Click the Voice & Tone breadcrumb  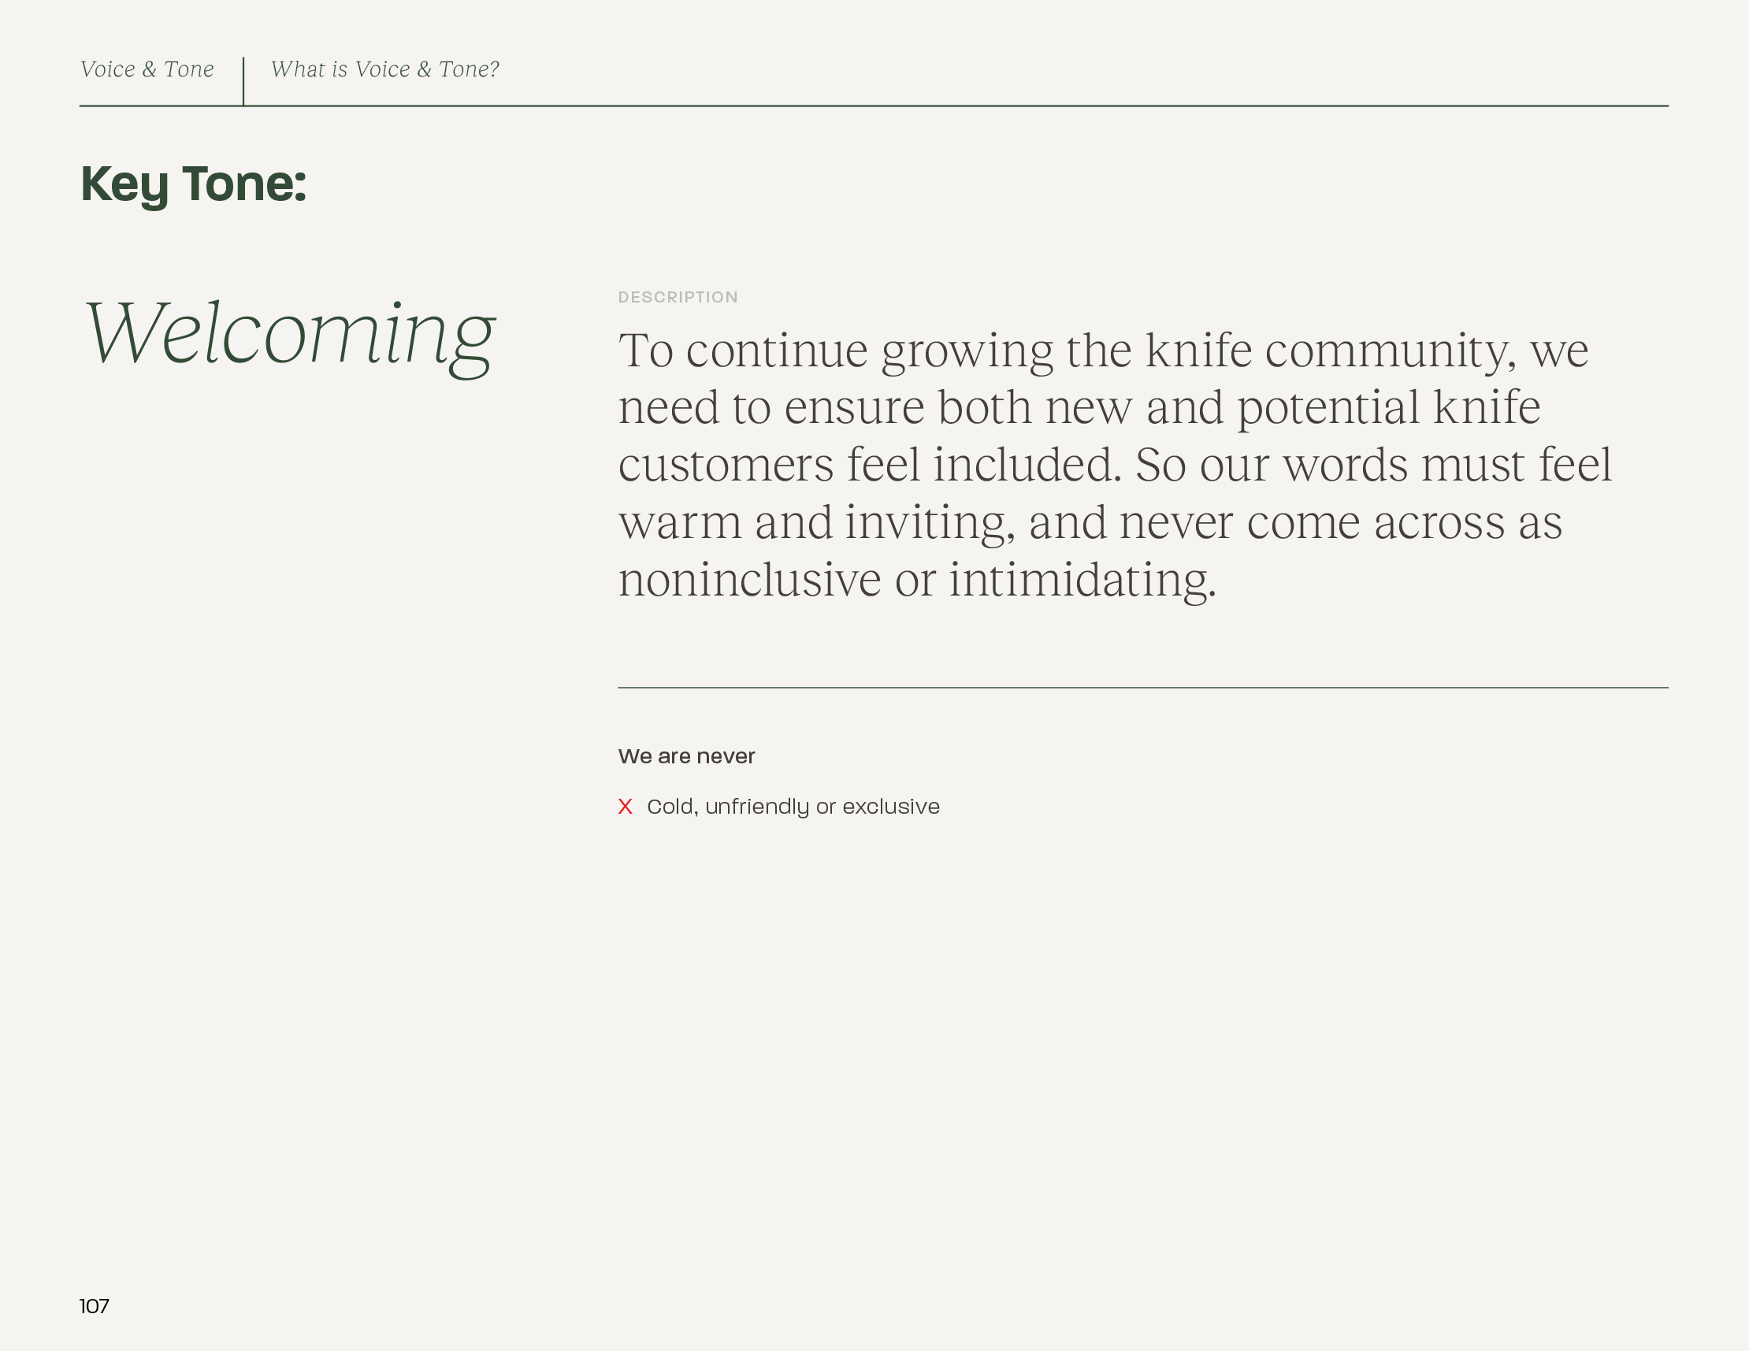coord(147,69)
